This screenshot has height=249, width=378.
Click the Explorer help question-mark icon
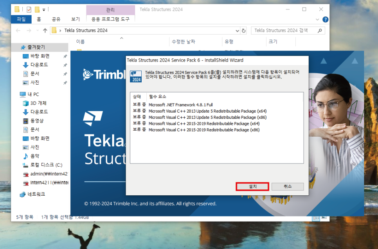[325, 20]
